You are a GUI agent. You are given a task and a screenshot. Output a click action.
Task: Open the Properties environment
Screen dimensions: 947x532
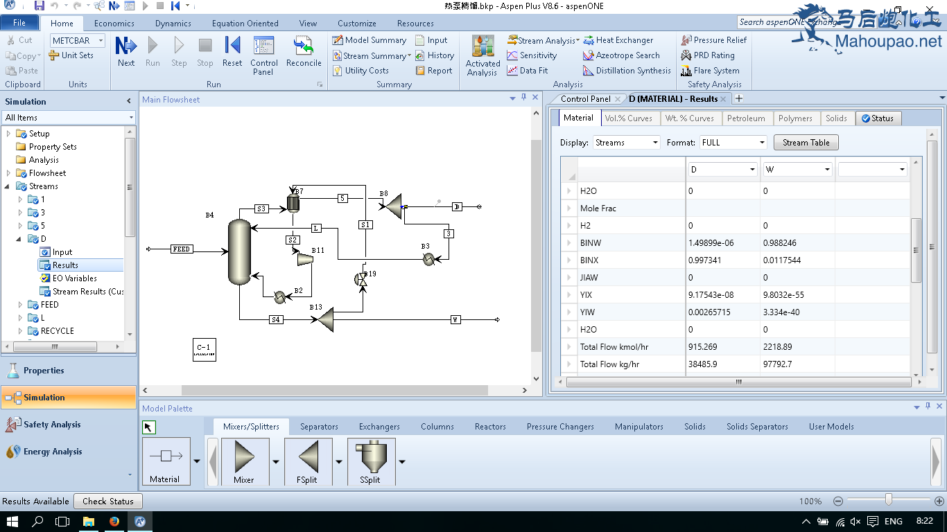click(x=69, y=371)
